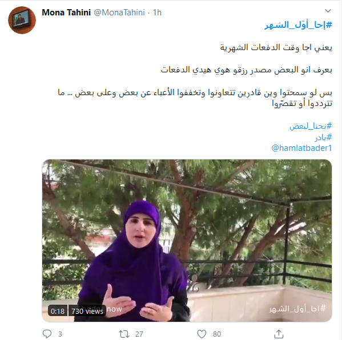Open Mona Tahini's profile picture
This screenshot has height=340, width=342.
coord(22,21)
